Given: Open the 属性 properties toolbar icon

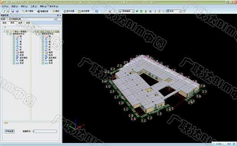Looking at the screenshot, I should (x=56, y=11).
